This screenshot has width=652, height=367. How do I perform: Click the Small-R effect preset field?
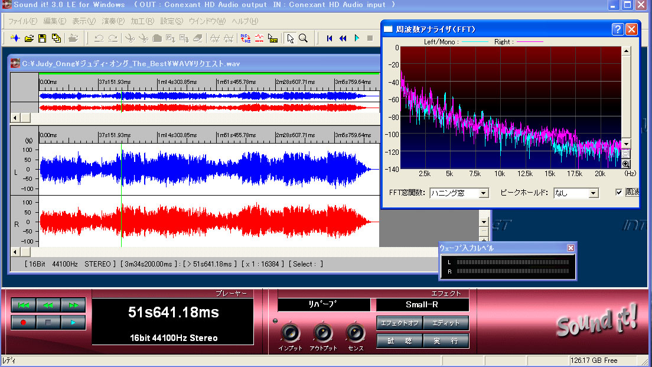(422, 304)
